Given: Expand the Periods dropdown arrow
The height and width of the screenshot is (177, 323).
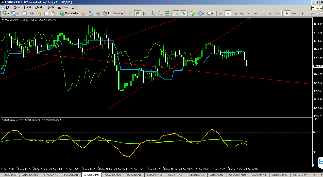Looking at the screenshot, I should pos(204,13).
